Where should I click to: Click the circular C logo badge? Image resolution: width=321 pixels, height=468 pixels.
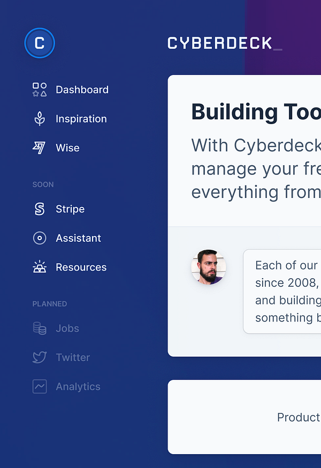(x=40, y=43)
